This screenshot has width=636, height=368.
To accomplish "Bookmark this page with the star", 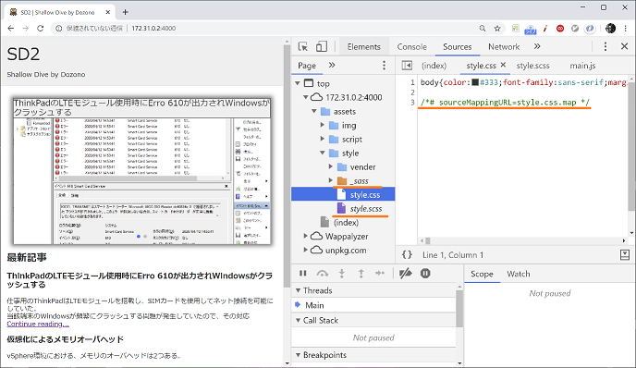I will coord(497,29).
